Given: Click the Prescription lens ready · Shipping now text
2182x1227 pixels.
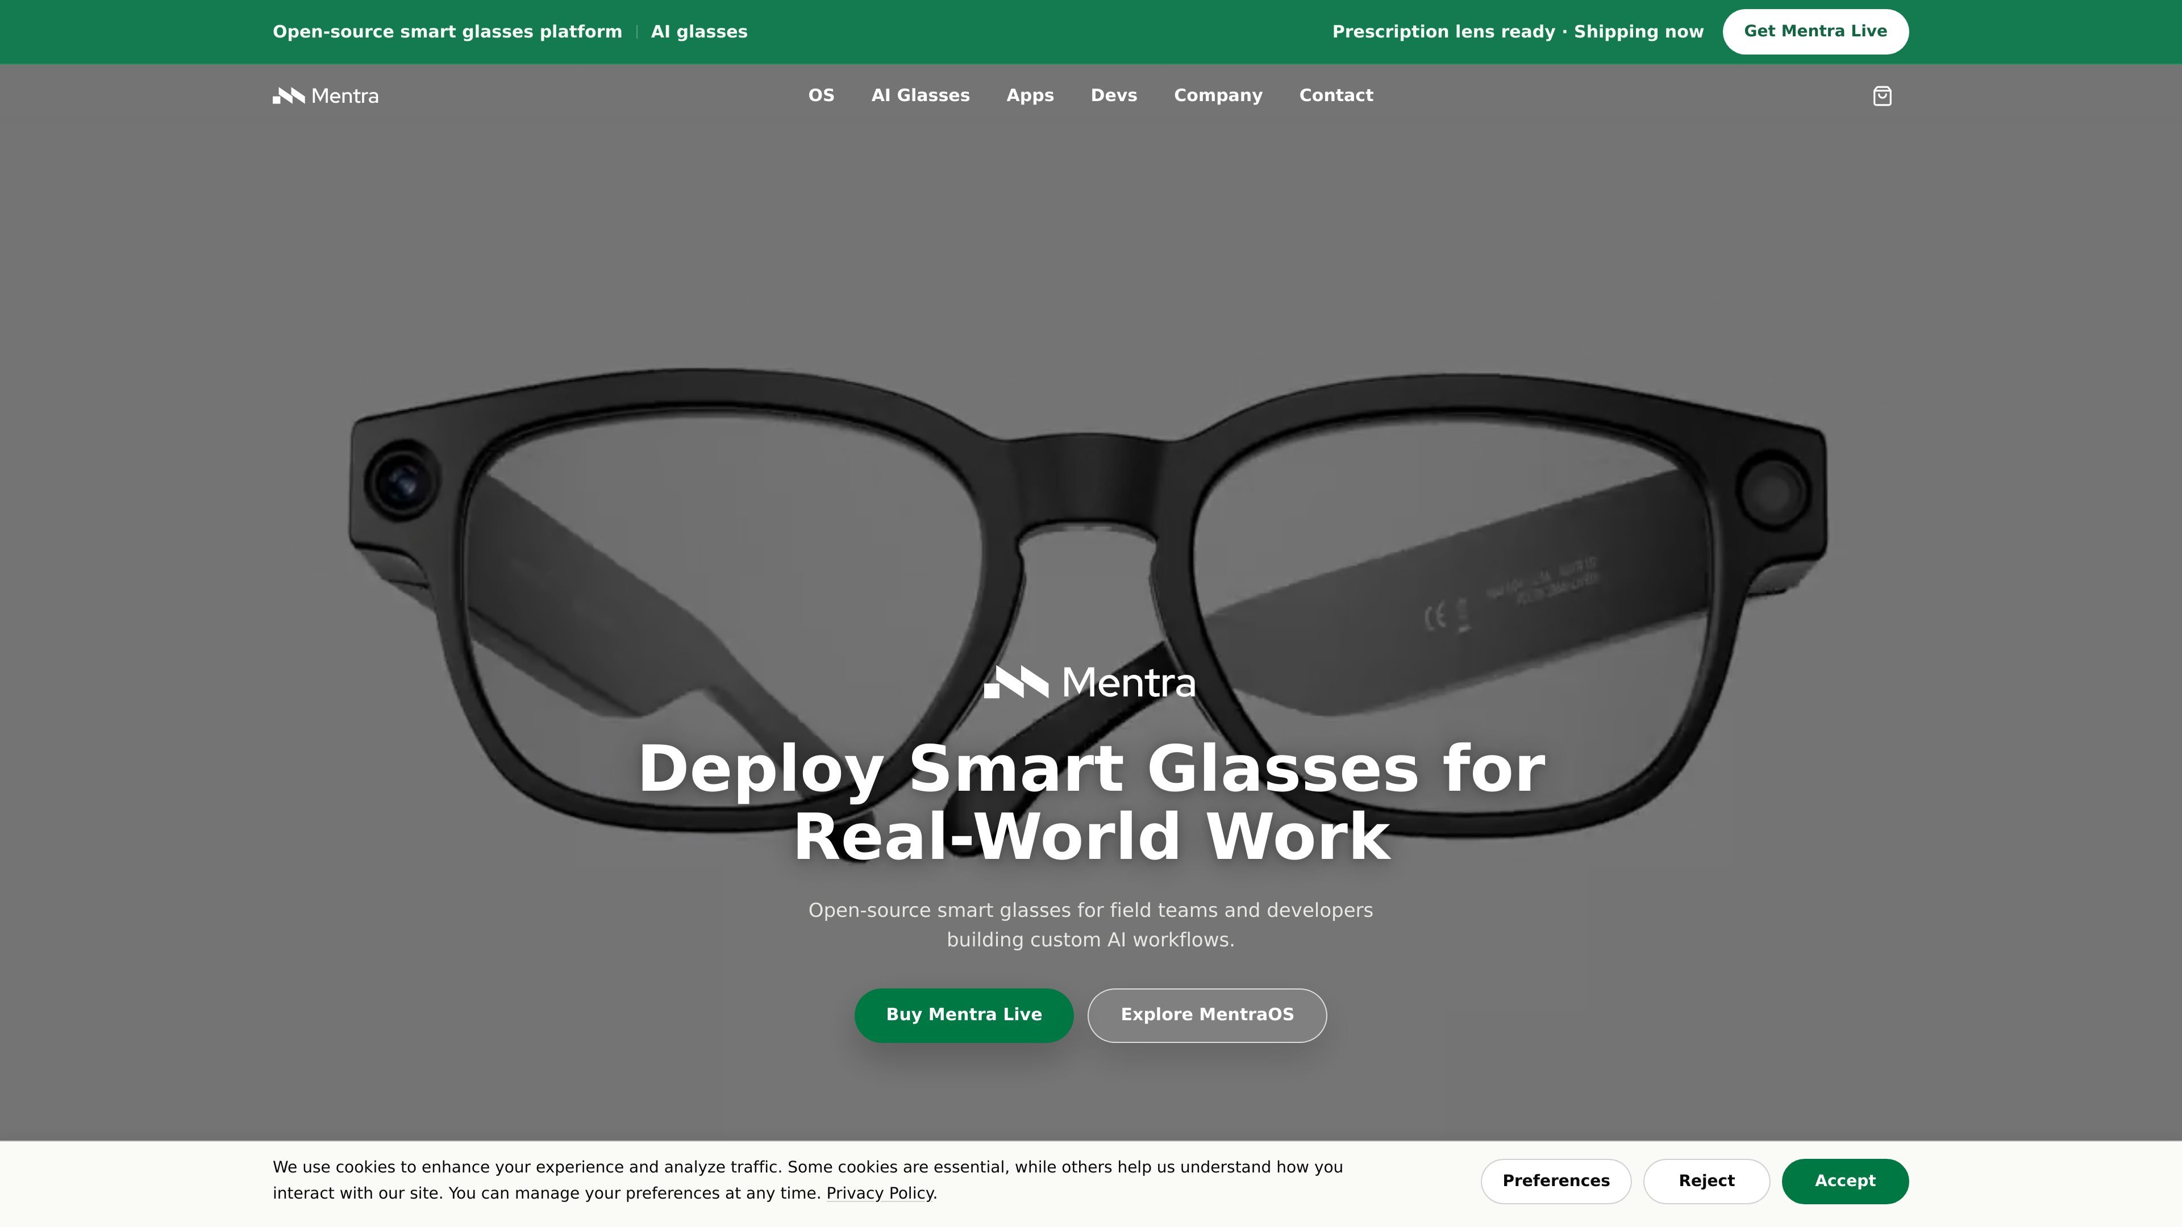Looking at the screenshot, I should 1517,32.
